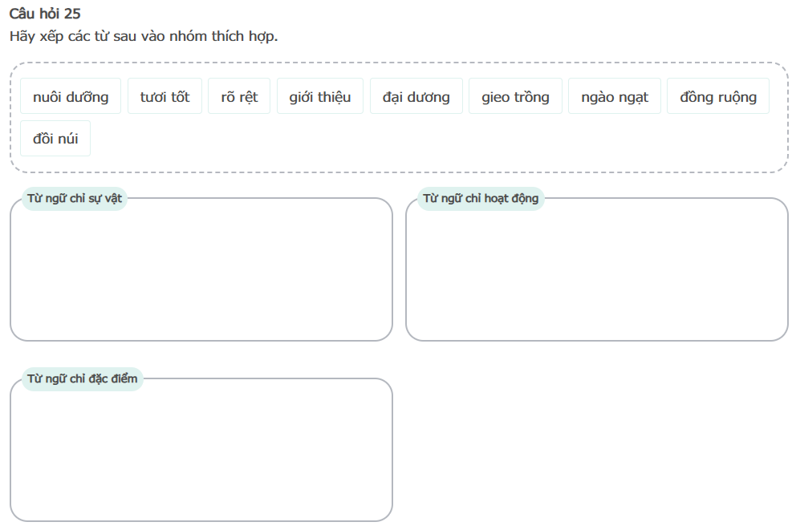Click the 'Từ ngữ chỉ đặc điểm' group label
Screen dimensions: 792x526
(x=83, y=378)
